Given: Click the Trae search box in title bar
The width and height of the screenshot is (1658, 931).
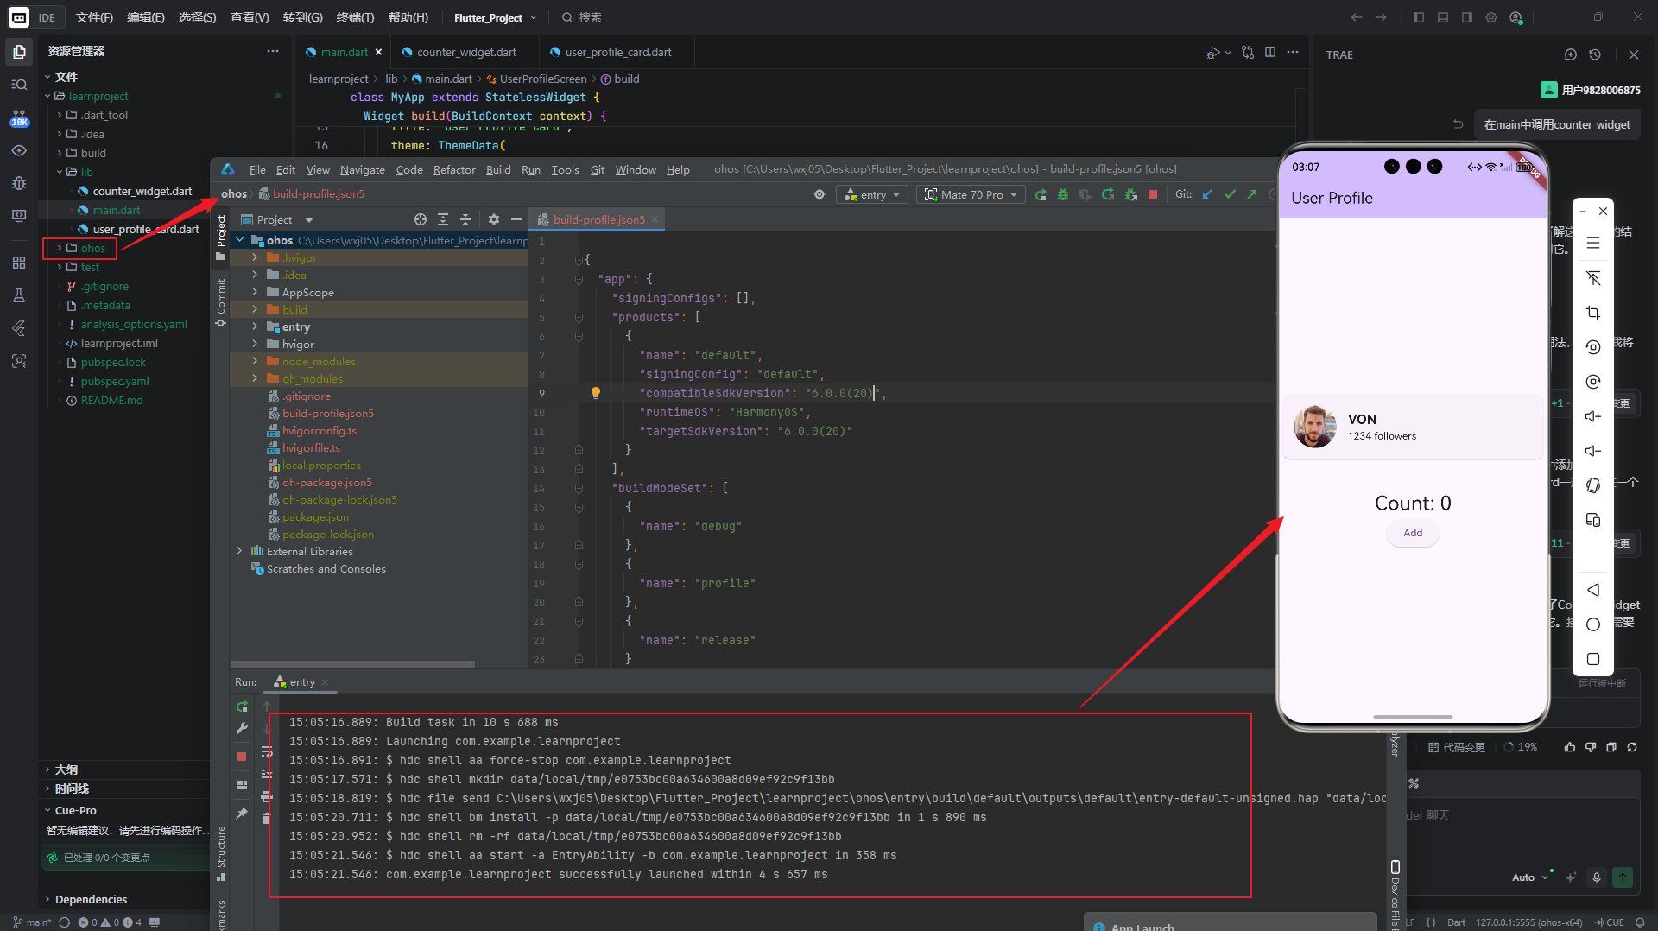Looking at the screenshot, I should (x=583, y=17).
